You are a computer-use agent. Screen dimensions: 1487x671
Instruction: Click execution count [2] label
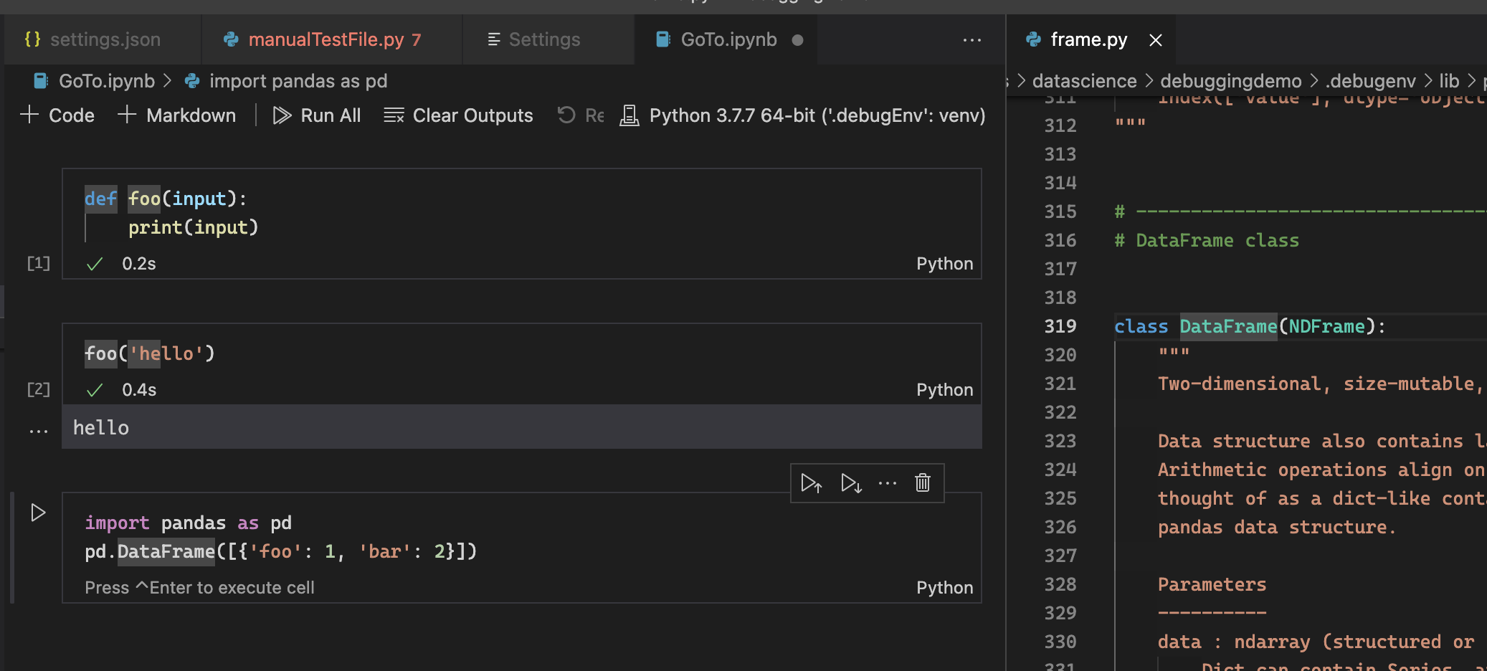[39, 389]
